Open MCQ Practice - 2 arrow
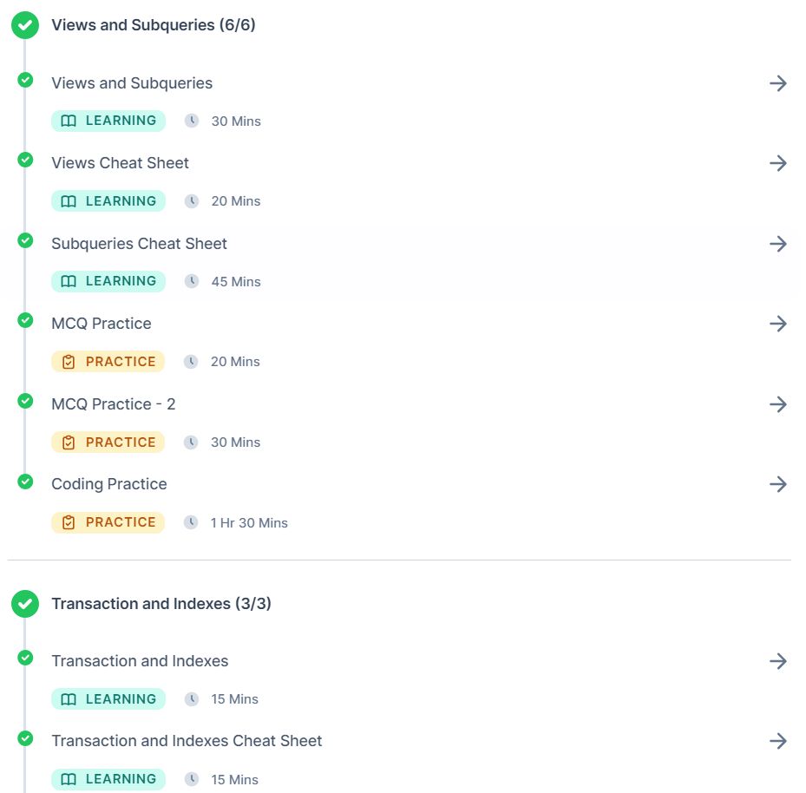The height and width of the screenshot is (793, 806). [x=777, y=404]
